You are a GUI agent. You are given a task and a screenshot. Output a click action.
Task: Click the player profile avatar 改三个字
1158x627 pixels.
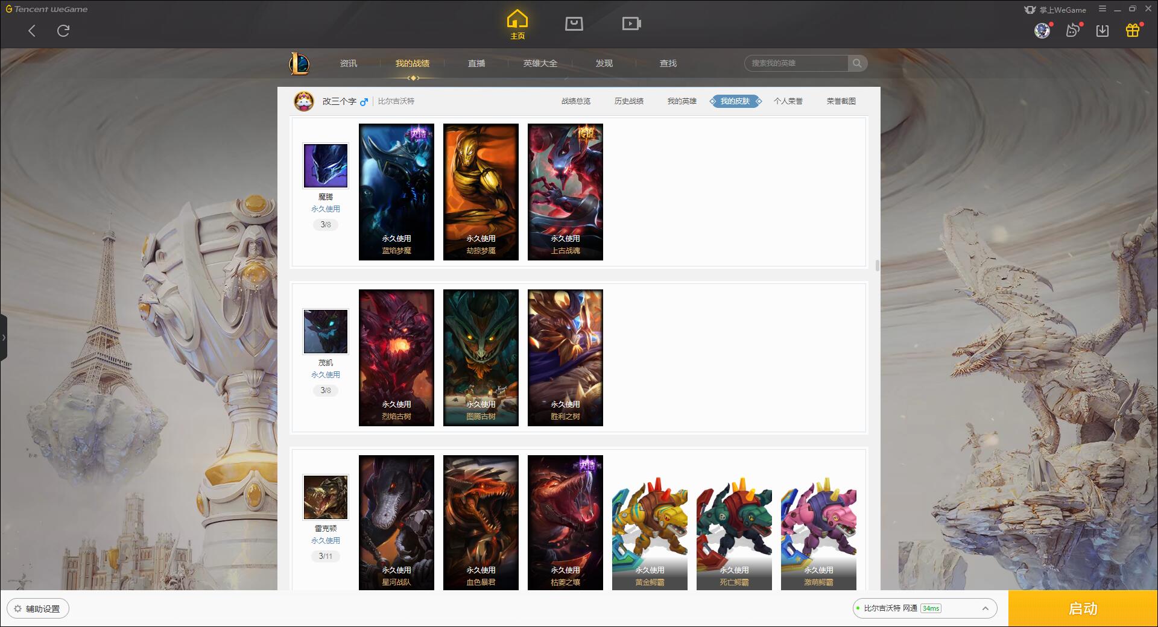click(304, 101)
